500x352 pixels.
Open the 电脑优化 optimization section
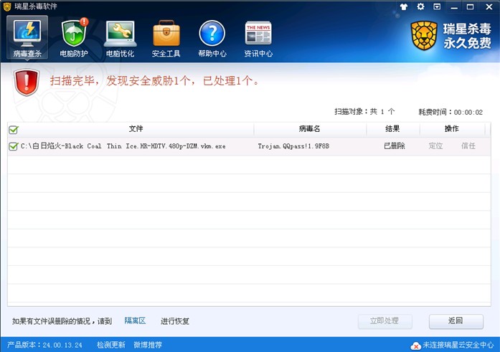[x=120, y=38]
